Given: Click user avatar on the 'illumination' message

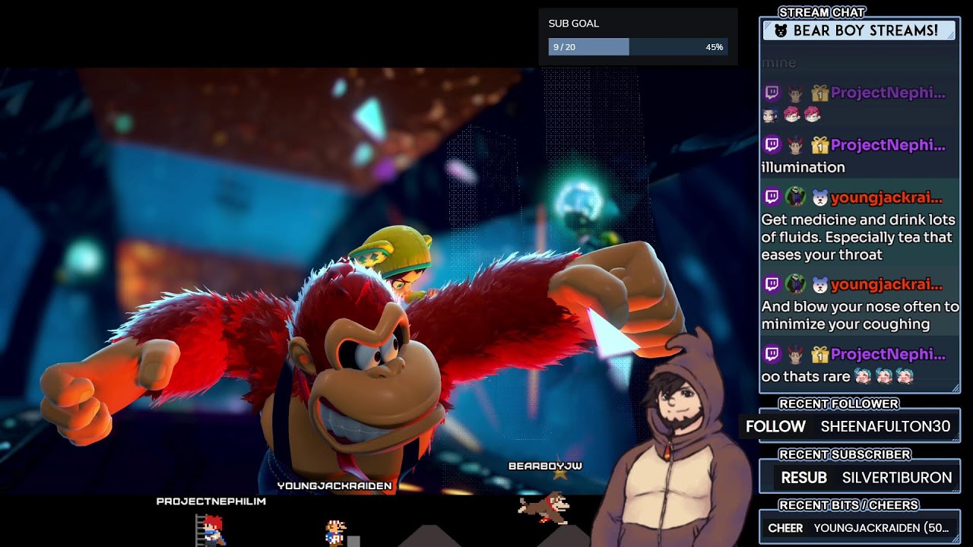Looking at the screenshot, I should [795, 144].
